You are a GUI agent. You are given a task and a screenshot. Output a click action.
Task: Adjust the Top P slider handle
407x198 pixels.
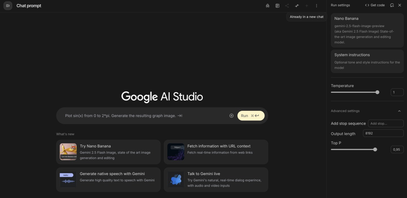click(x=375, y=149)
